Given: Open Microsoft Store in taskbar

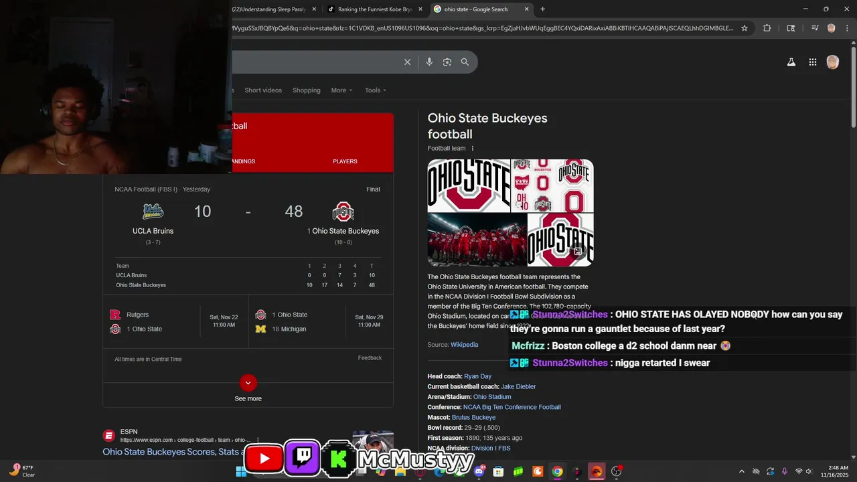Looking at the screenshot, I should (498, 471).
